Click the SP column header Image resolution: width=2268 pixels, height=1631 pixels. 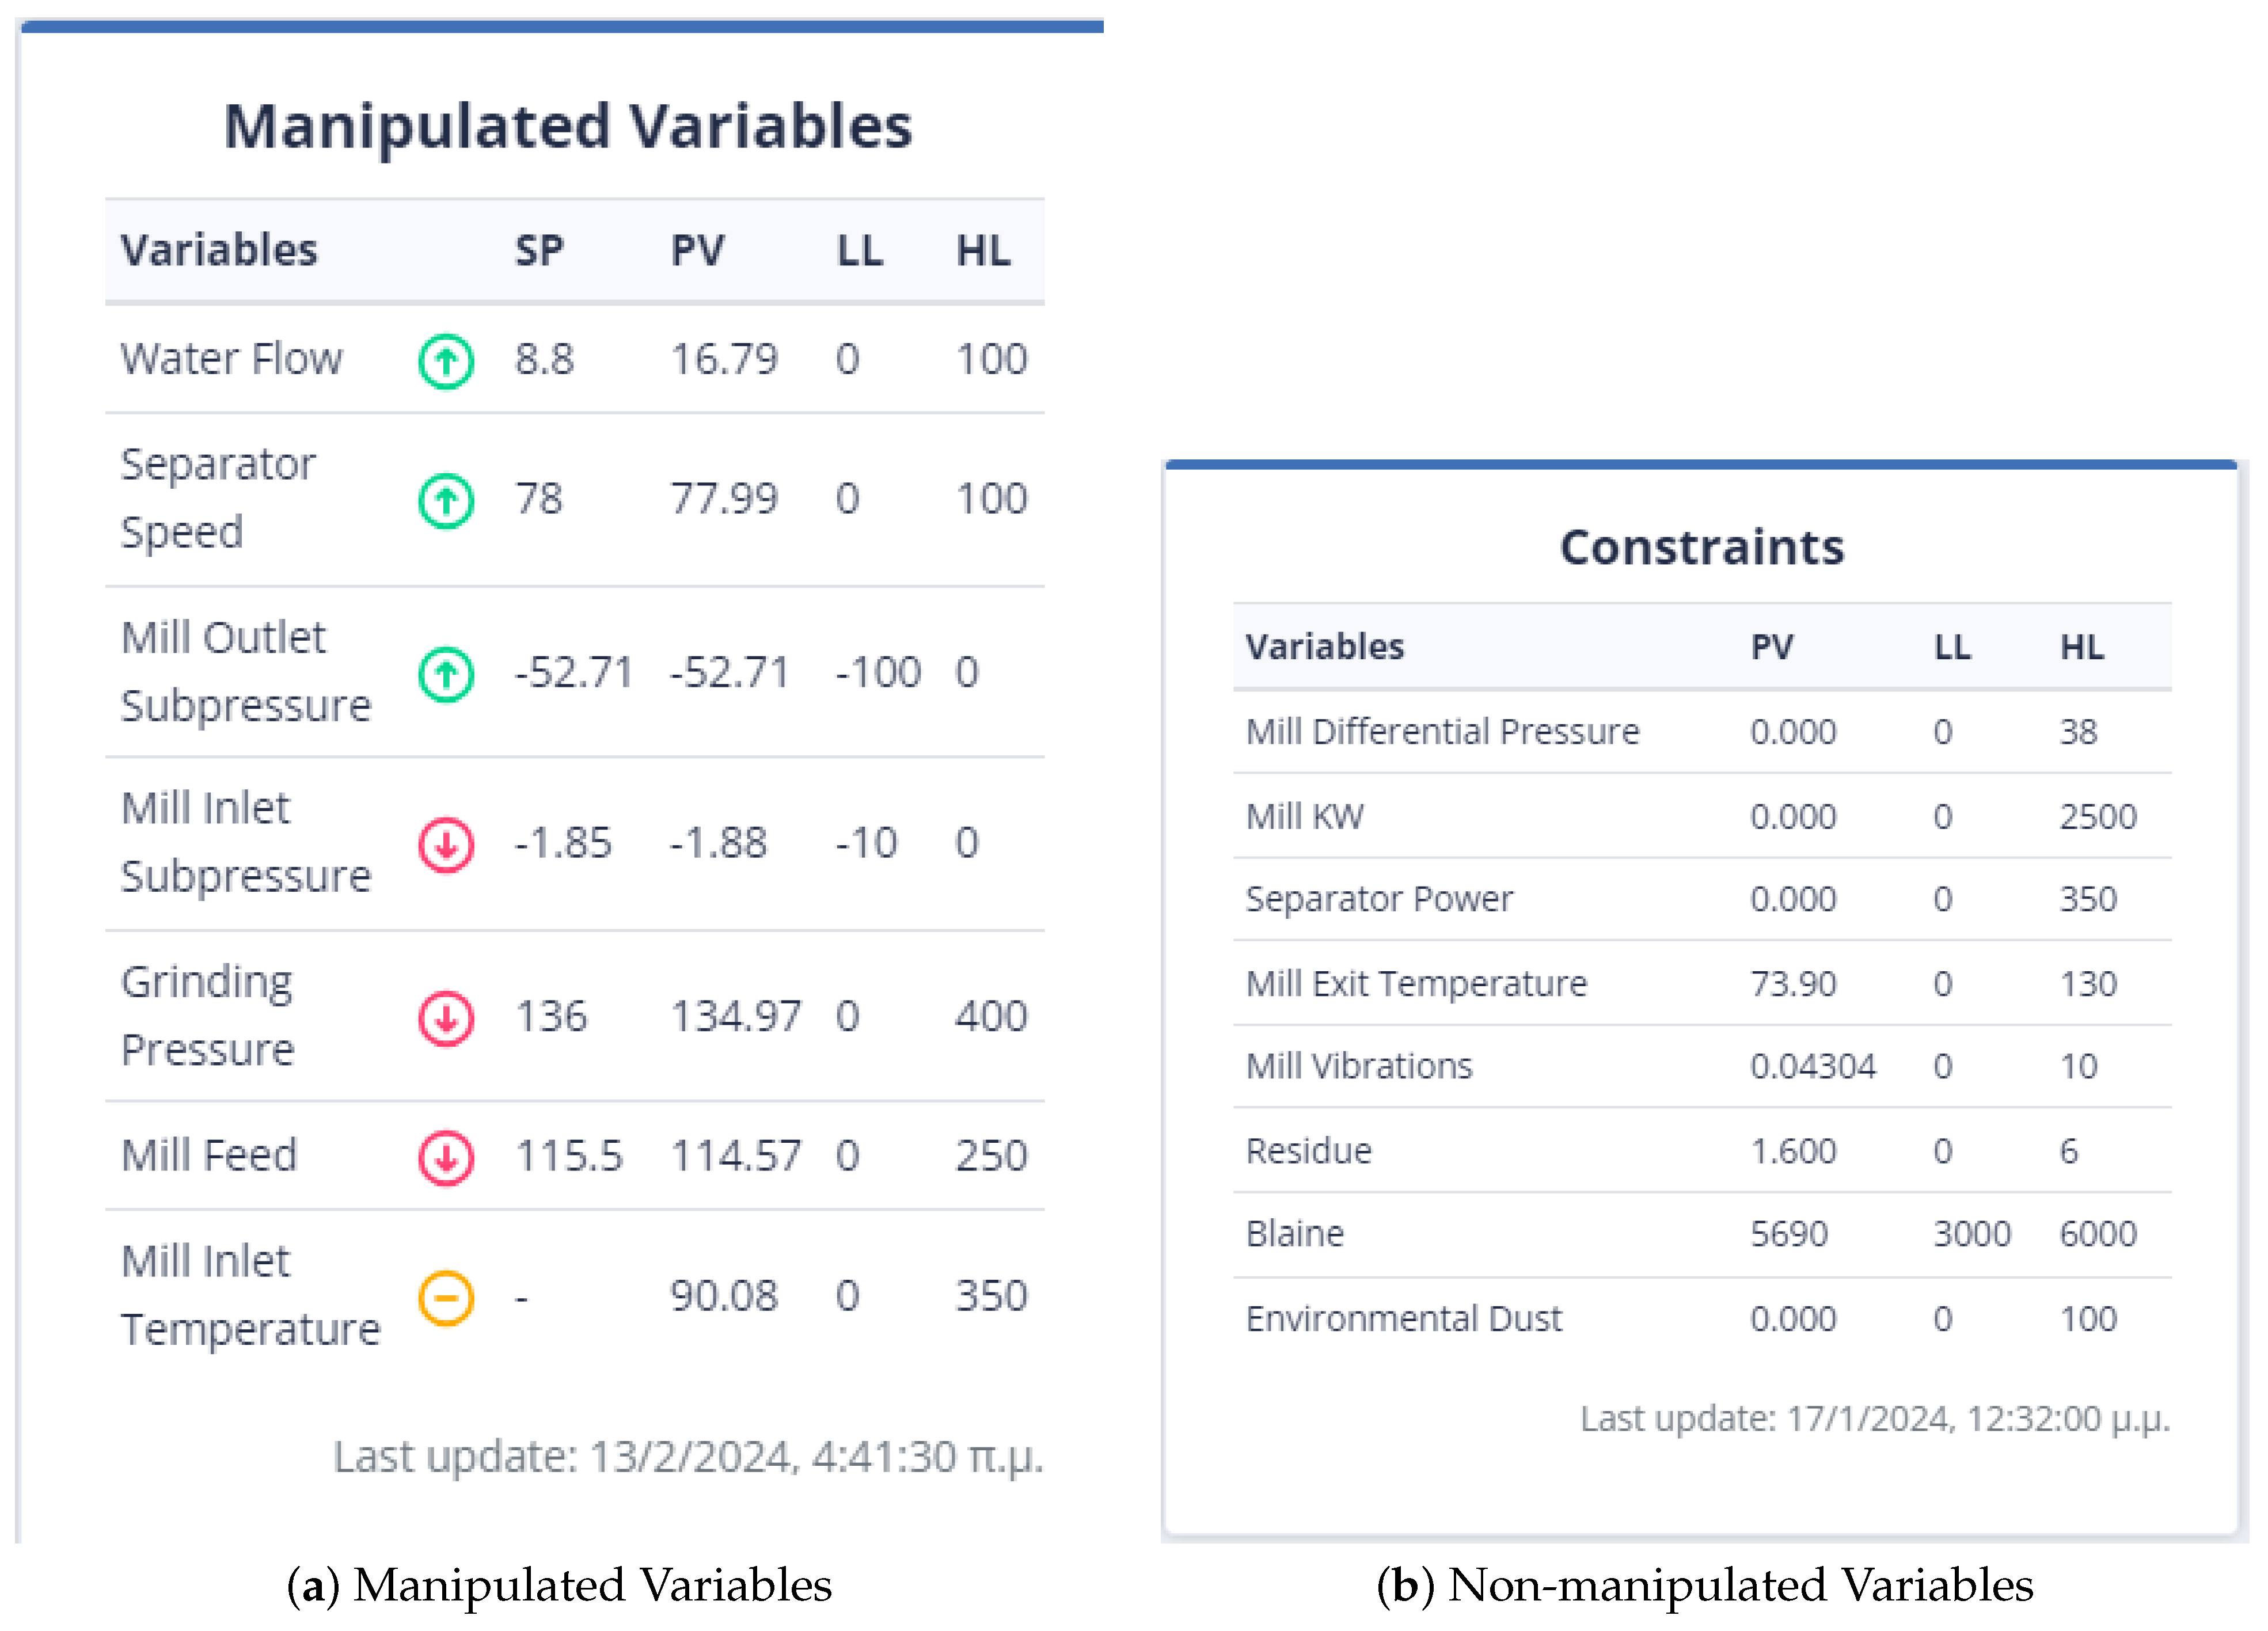click(x=539, y=250)
